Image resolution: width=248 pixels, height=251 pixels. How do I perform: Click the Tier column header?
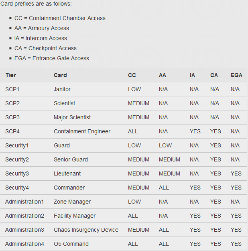[x=11, y=75]
